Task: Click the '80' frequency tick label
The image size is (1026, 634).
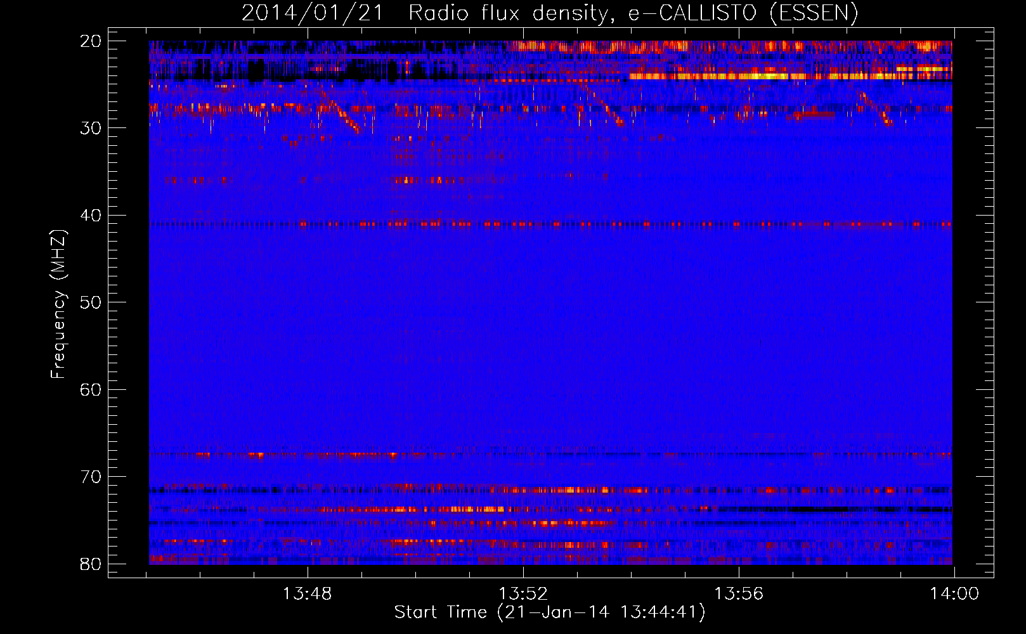Action: 91,564
